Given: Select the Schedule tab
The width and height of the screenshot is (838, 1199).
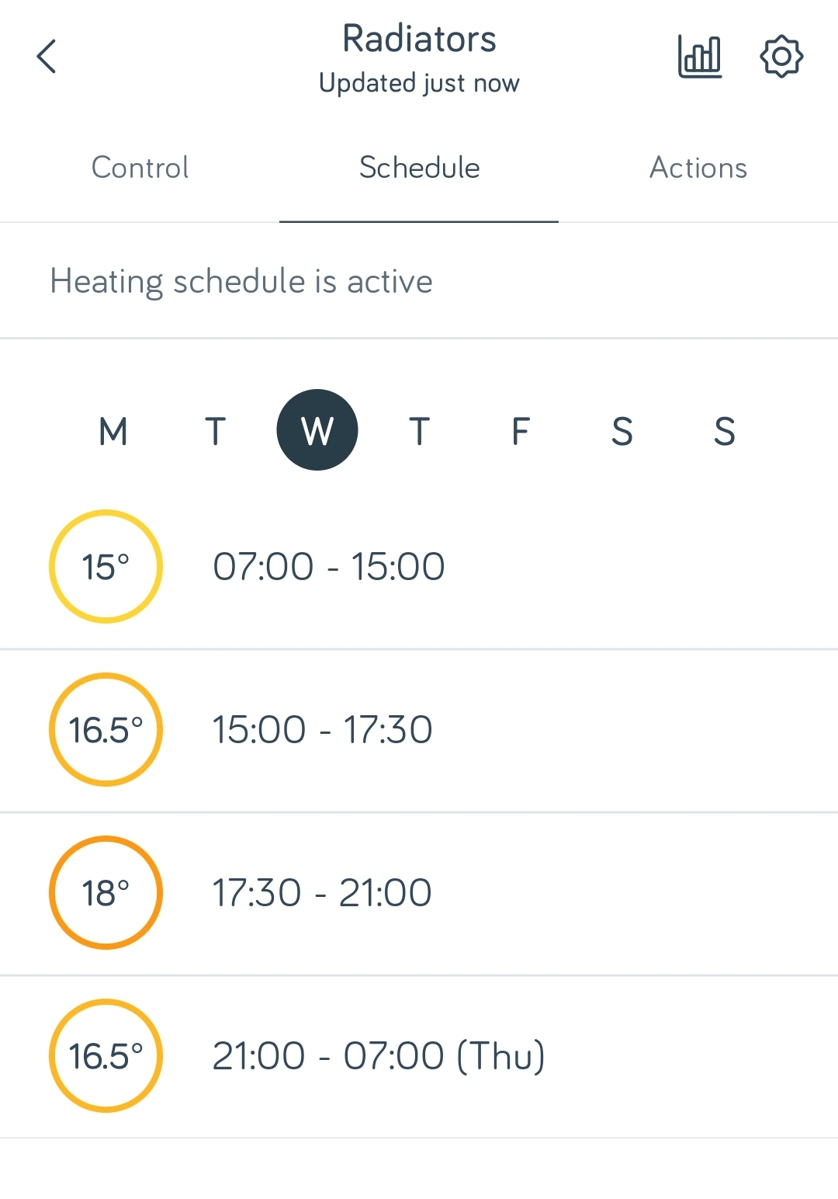Looking at the screenshot, I should [x=419, y=168].
